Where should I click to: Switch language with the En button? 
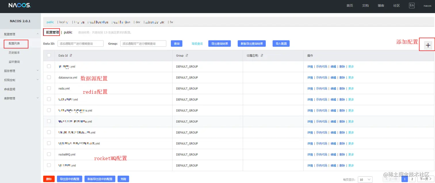tap(412, 5)
